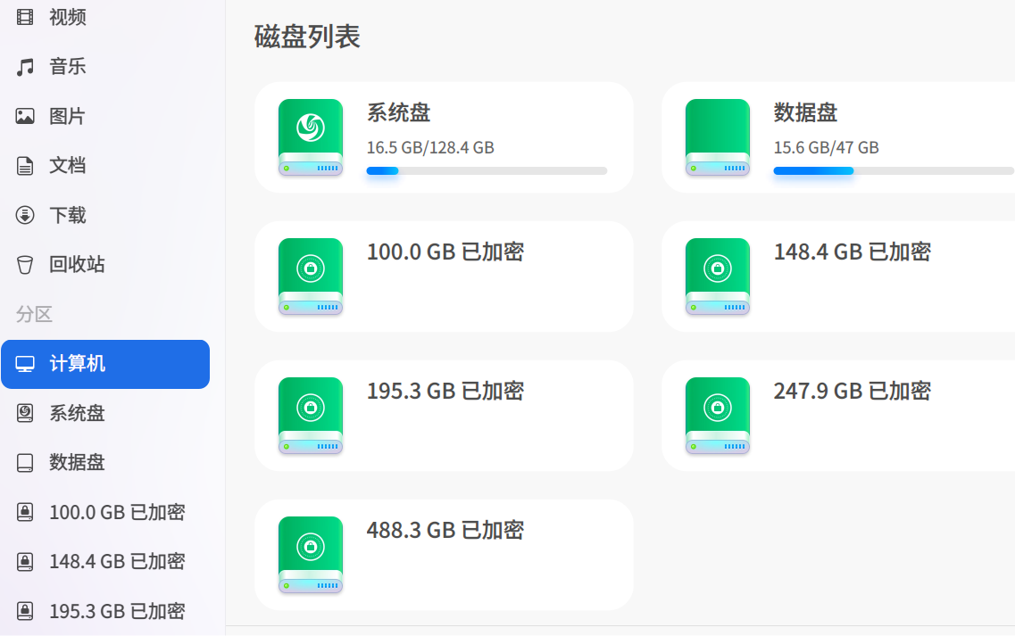Screen dimensions: 1015x636
Task: Click the 图片 picture icon
Action: 25,117
